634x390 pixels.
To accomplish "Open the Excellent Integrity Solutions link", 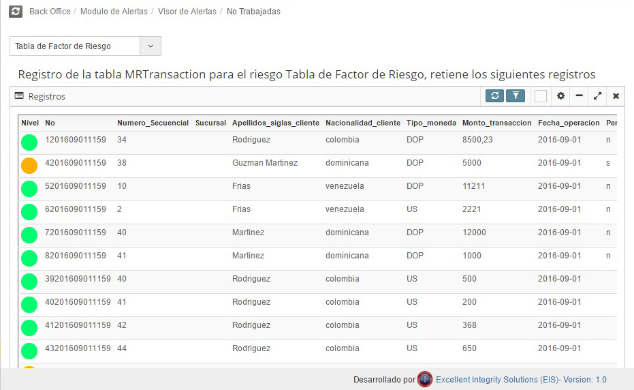I will coord(521,380).
